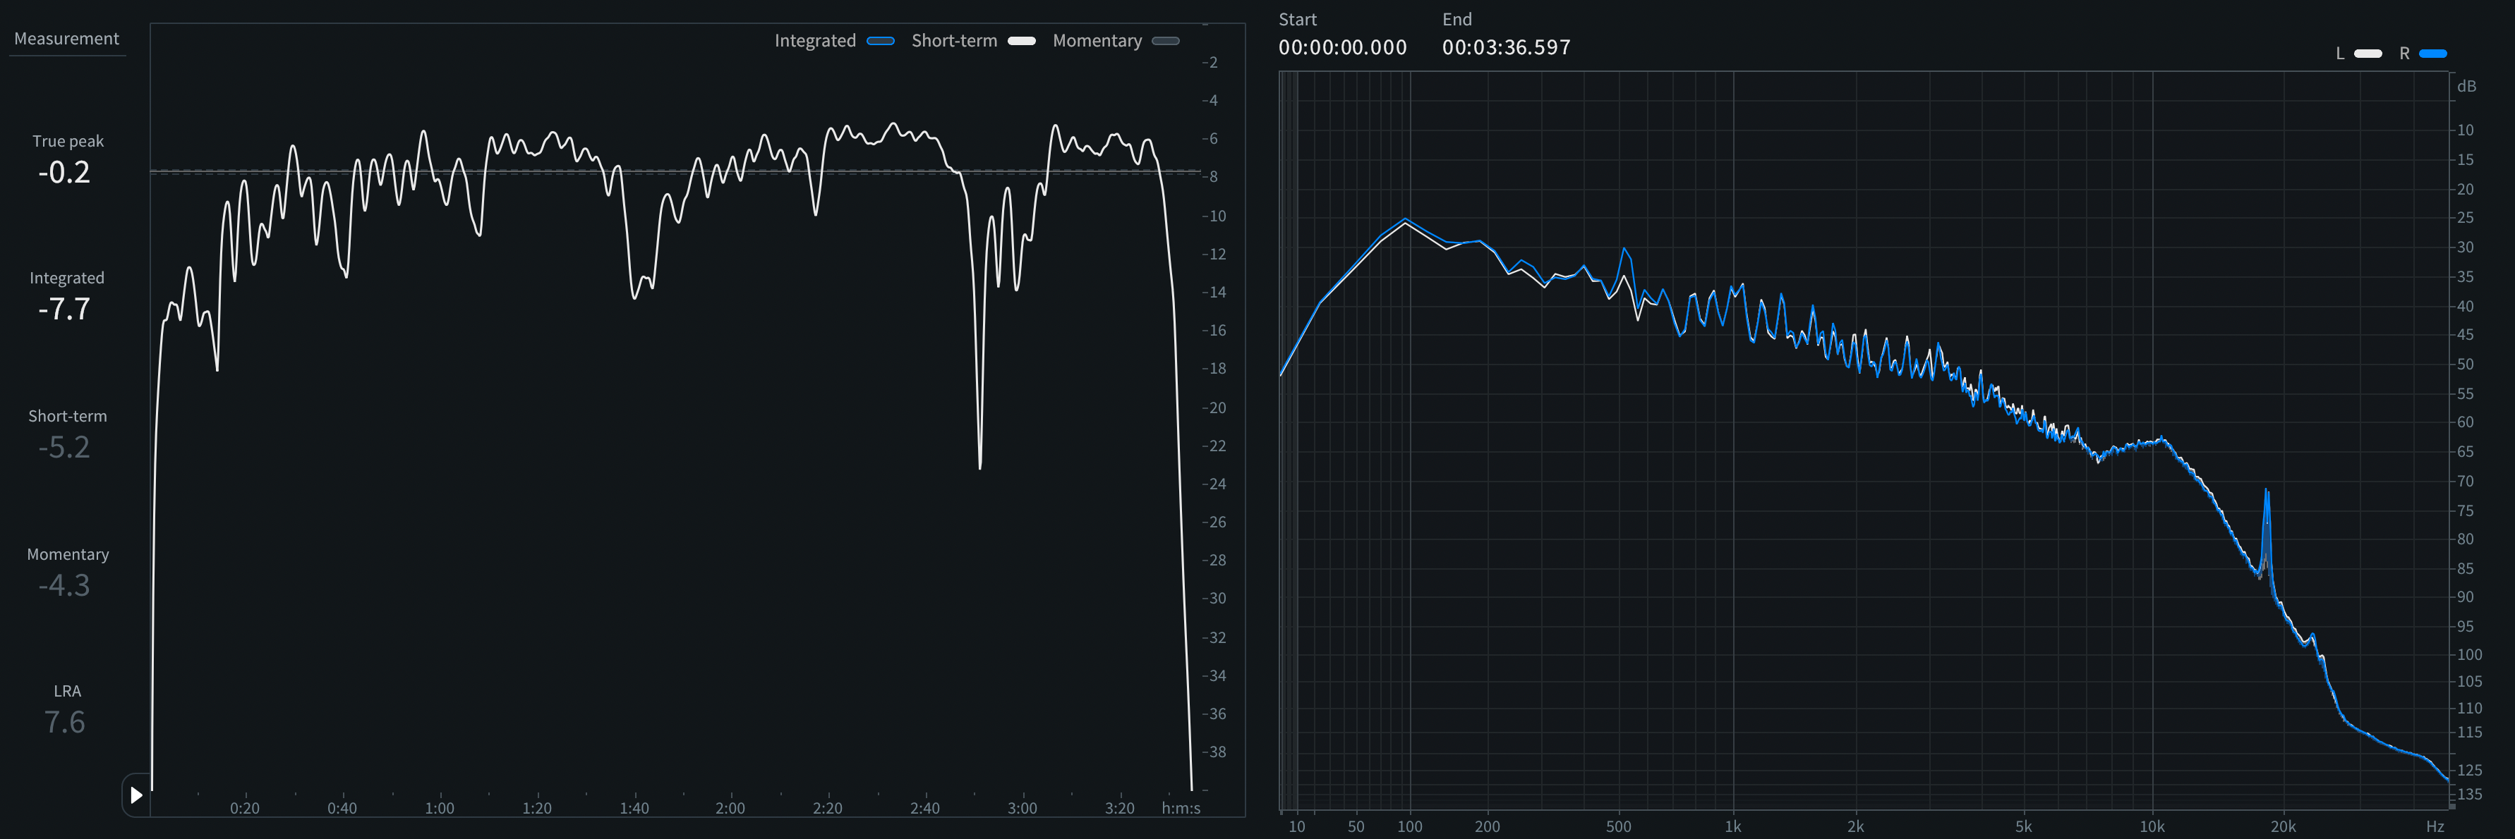Click the 500 label on the frequency axis

pyautogui.click(x=1619, y=827)
